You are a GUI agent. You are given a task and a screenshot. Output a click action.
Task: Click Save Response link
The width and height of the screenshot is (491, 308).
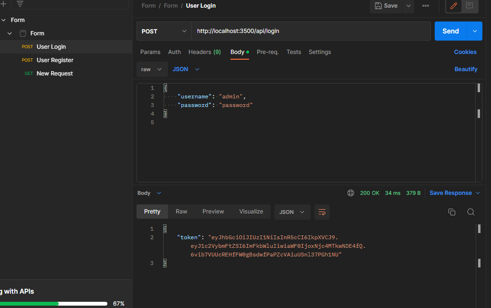click(450, 193)
